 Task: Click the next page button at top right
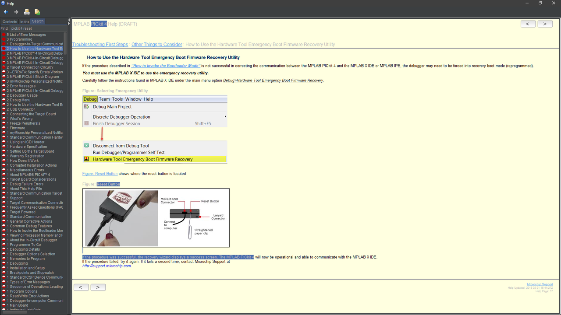545,24
